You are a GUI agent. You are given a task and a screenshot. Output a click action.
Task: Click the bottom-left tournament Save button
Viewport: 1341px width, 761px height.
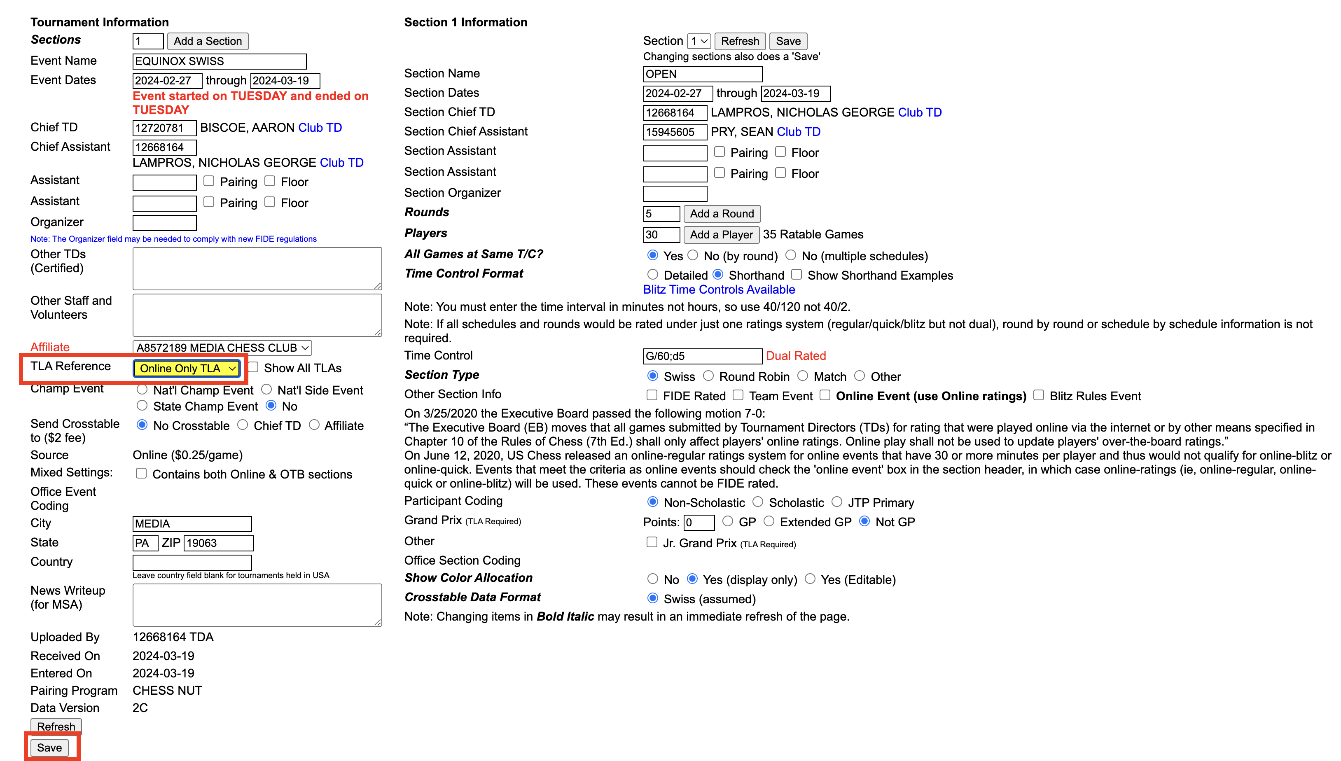pos(49,747)
